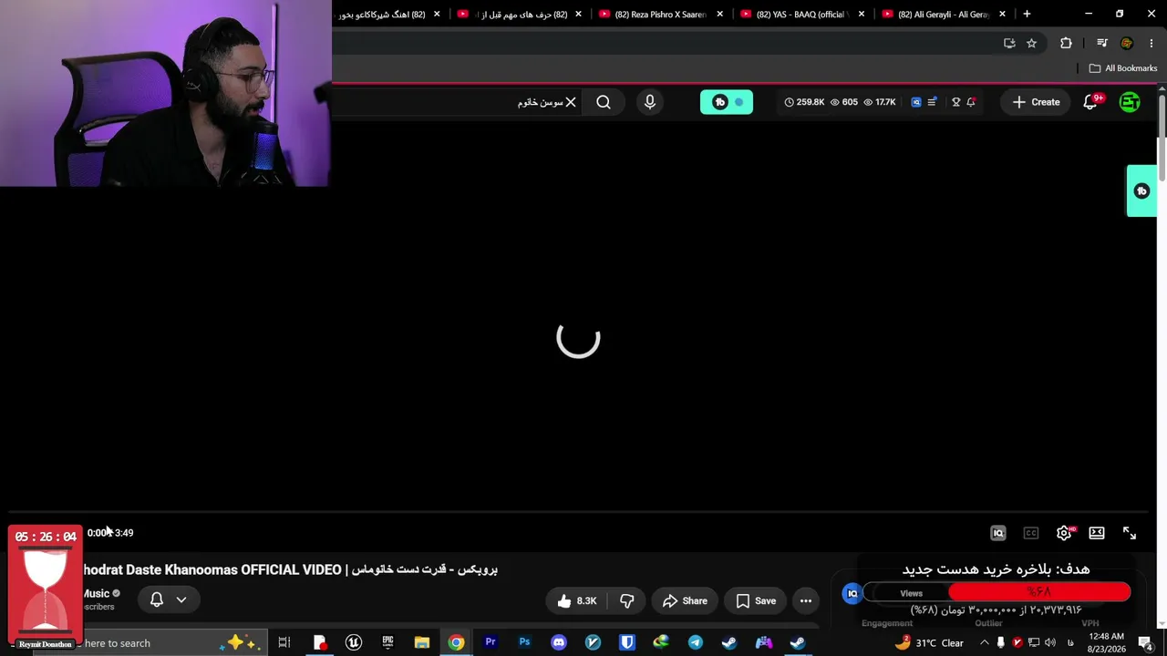Open the Chrome three-dot menu

[x=1152, y=43]
